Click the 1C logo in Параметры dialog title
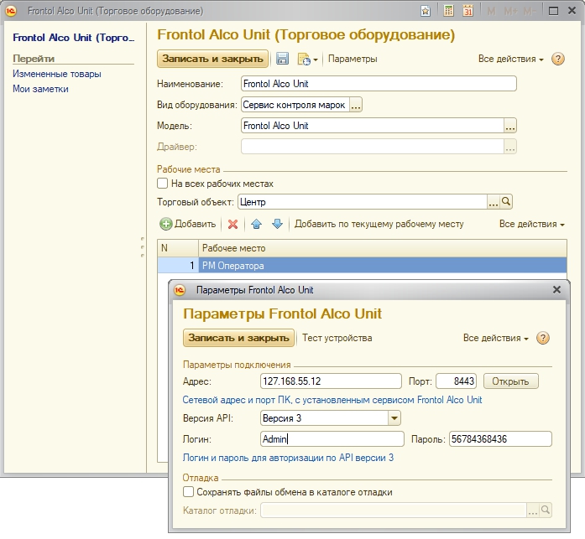Viewport: 585px width, 539px height. tap(180, 290)
